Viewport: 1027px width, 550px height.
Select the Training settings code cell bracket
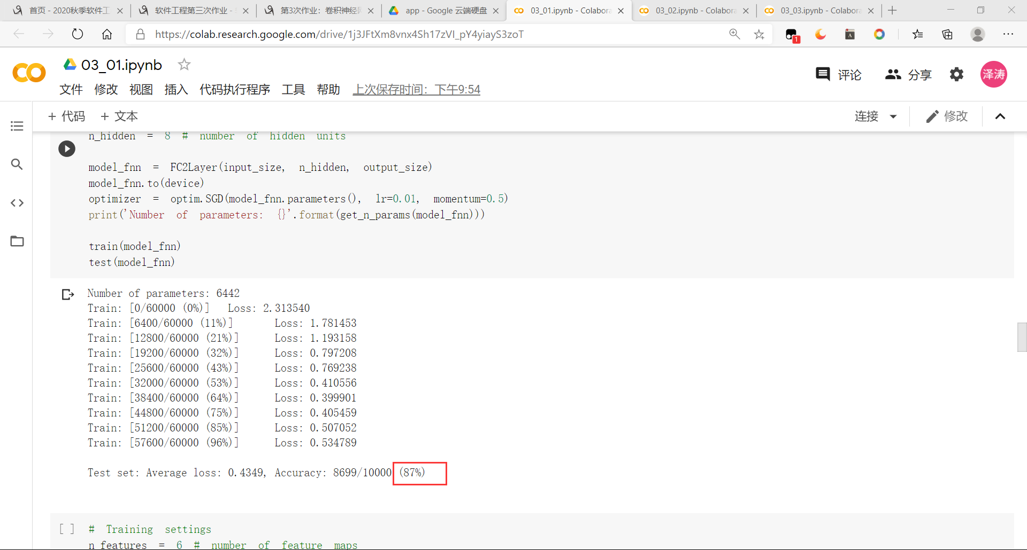[67, 529]
